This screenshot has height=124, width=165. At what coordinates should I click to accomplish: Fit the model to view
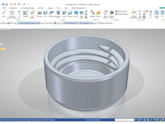click(x=162, y=14)
